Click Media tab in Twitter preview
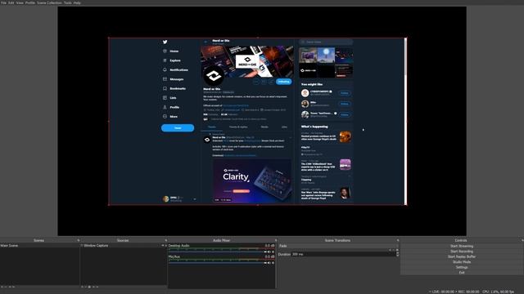The width and height of the screenshot is (524, 294). [x=264, y=127]
